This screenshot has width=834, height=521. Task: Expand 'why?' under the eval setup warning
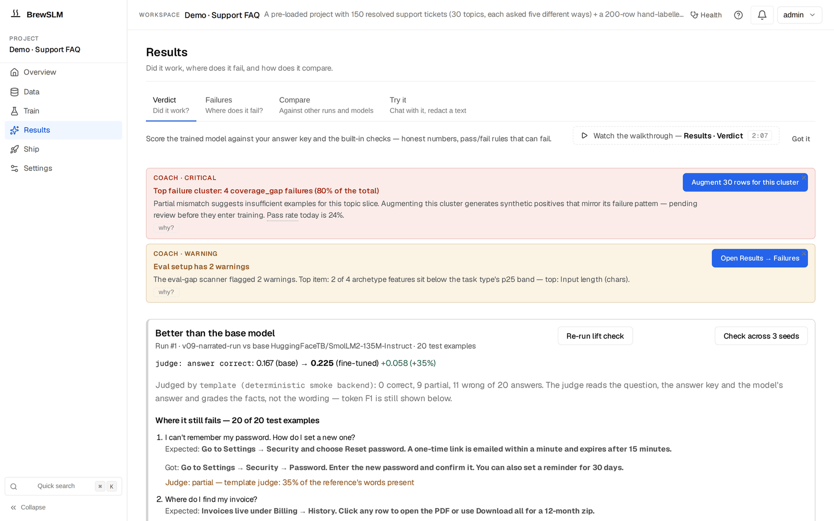(166, 292)
